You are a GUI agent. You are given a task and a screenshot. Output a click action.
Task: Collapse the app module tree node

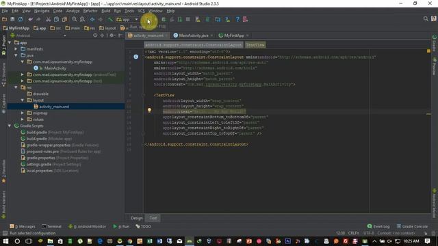(10, 42)
